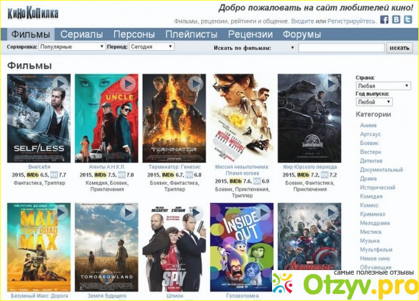Open the Facebook icon in header
Screen dimensions: 419x301
click(x=384, y=20)
